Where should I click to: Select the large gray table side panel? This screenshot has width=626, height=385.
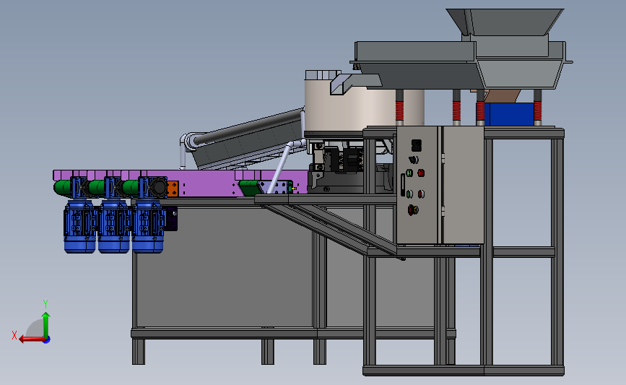(x=224, y=267)
